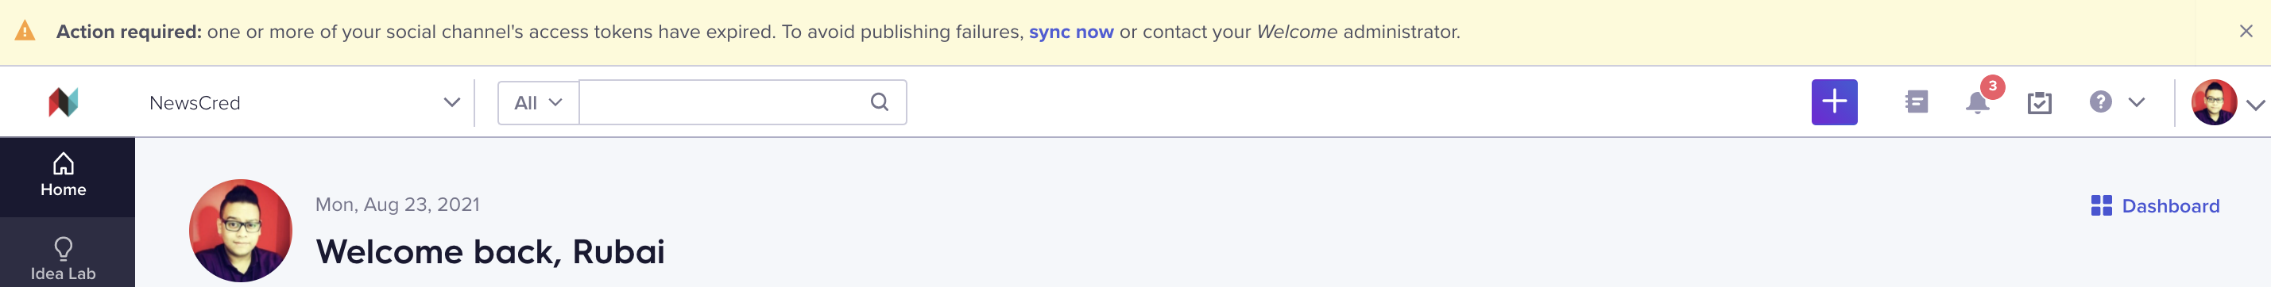Focus the search text field
The height and width of the screenshot is (287, 2271).
[x=742, y=103]
